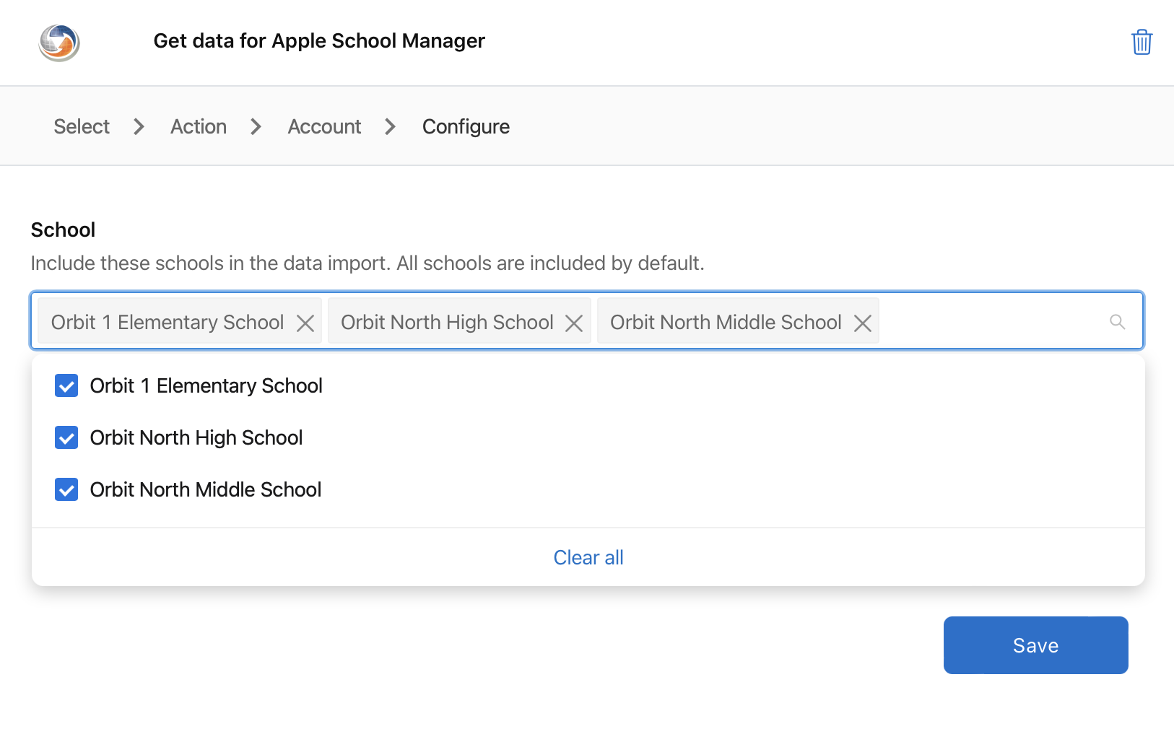Uncheck Orbit North High School
This screenshot has width=1174, height=729.
click(x=66, y=437)
